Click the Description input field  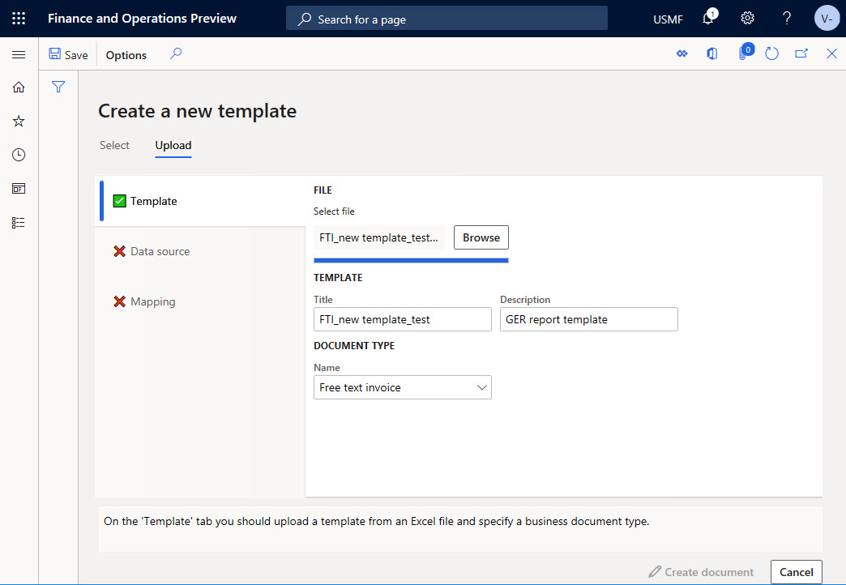(x=588, y=319)
